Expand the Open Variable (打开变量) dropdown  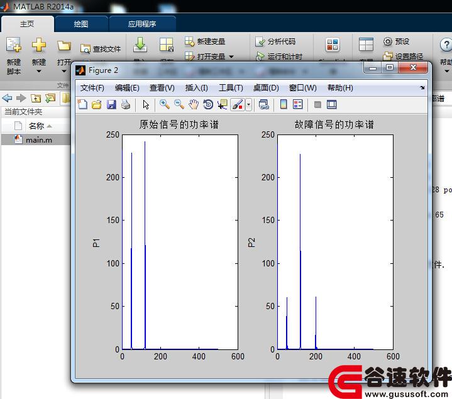(x=231, y=57)
